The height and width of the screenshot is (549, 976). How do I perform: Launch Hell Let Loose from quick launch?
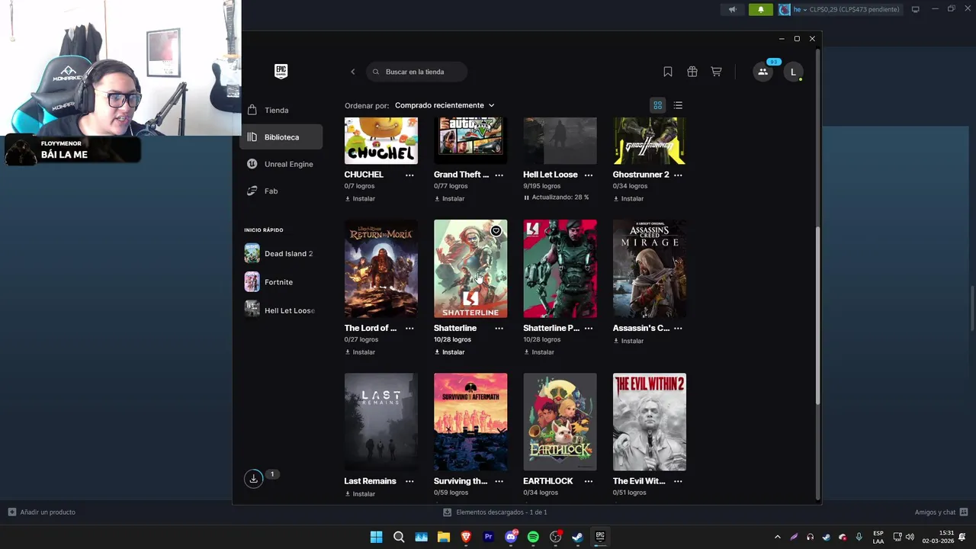coord(279,310)
